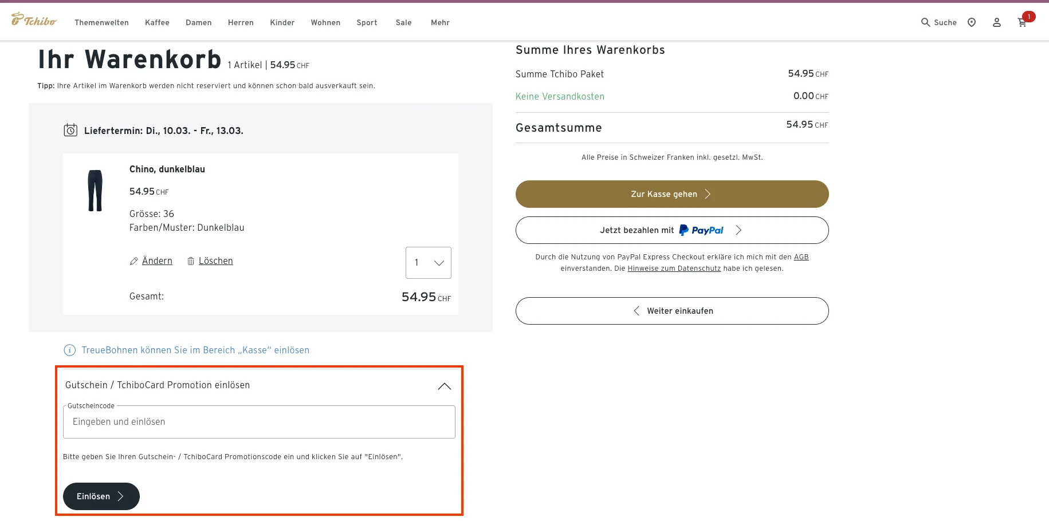Open the Mehr navigation menu
The width and height of the screenshot is (1049, 521).
pos(440,22)
